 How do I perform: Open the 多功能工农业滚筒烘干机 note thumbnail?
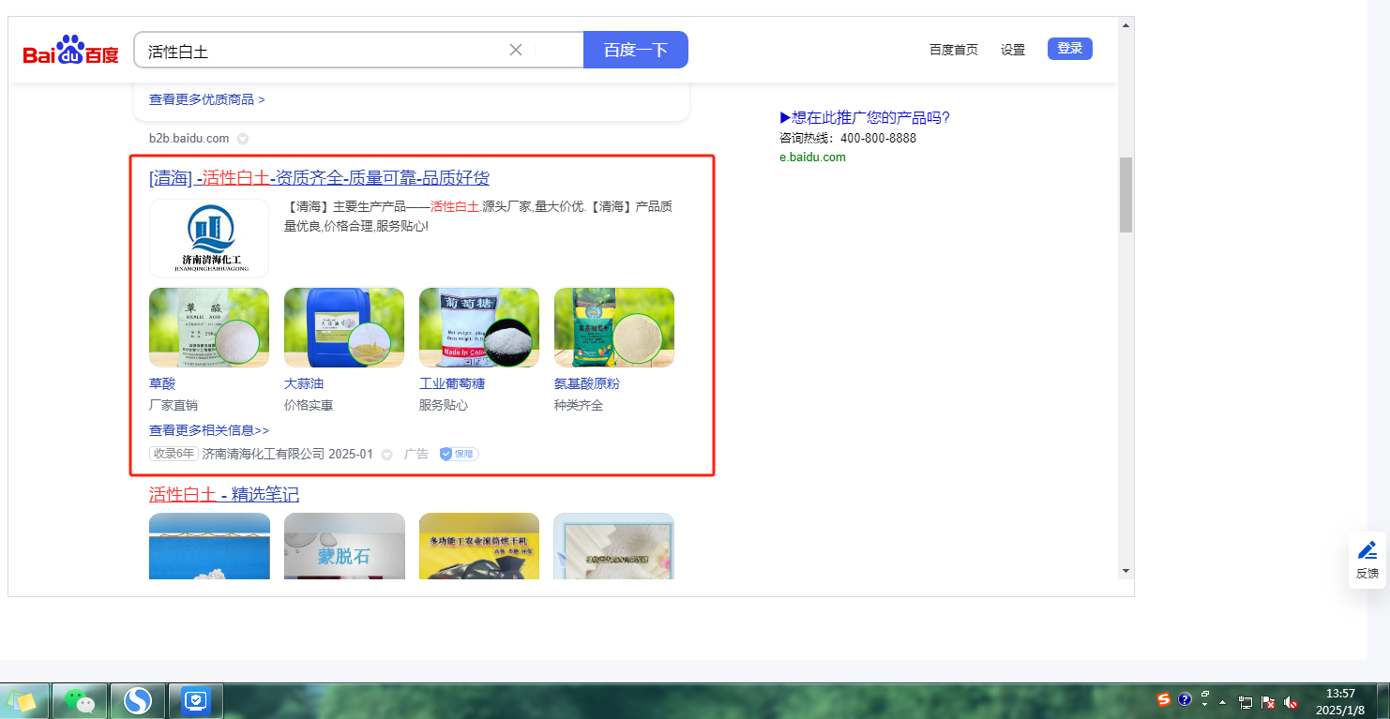(479, 546)
